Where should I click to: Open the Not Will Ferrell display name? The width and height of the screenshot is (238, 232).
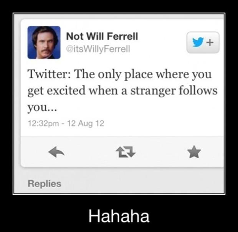tap(102, 36)
